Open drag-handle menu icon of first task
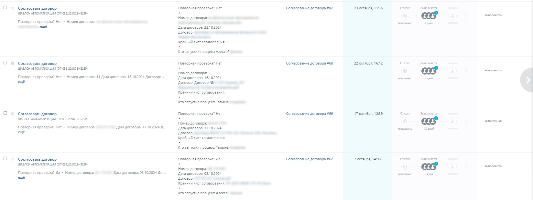Screen dimensions: 533x200 pyautogui.click(x=12, y=8)
